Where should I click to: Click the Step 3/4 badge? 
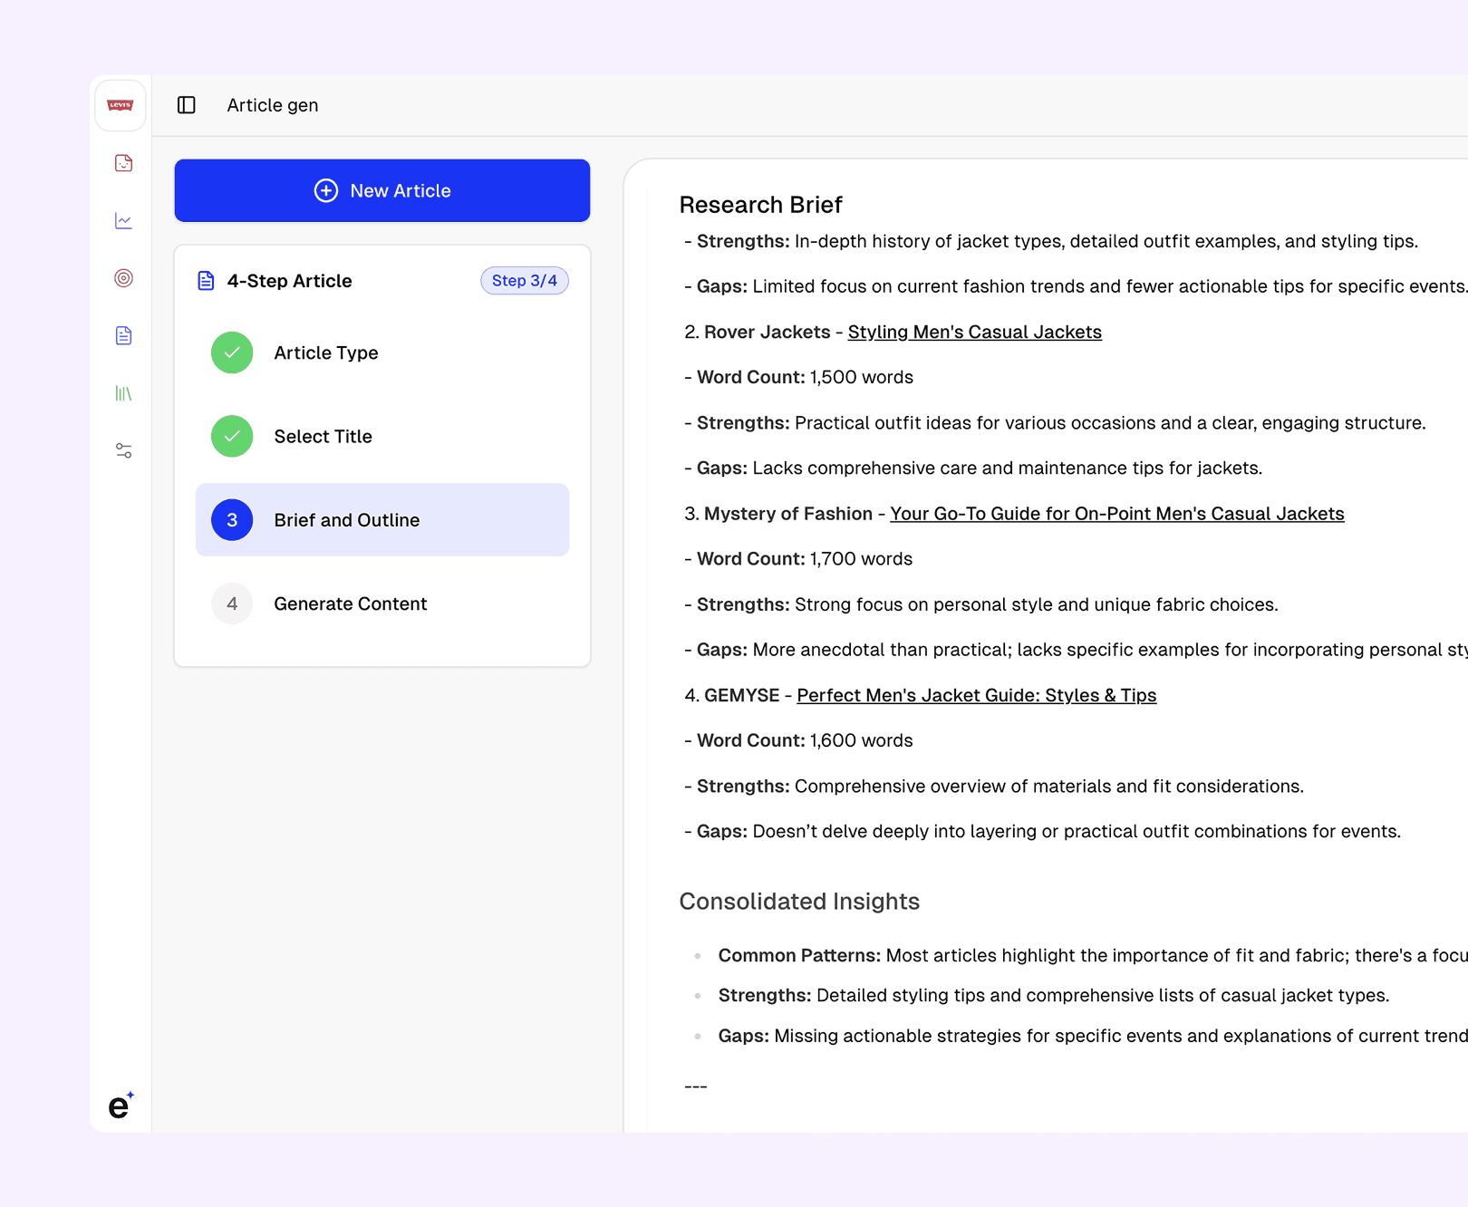(x=525, y=281)
